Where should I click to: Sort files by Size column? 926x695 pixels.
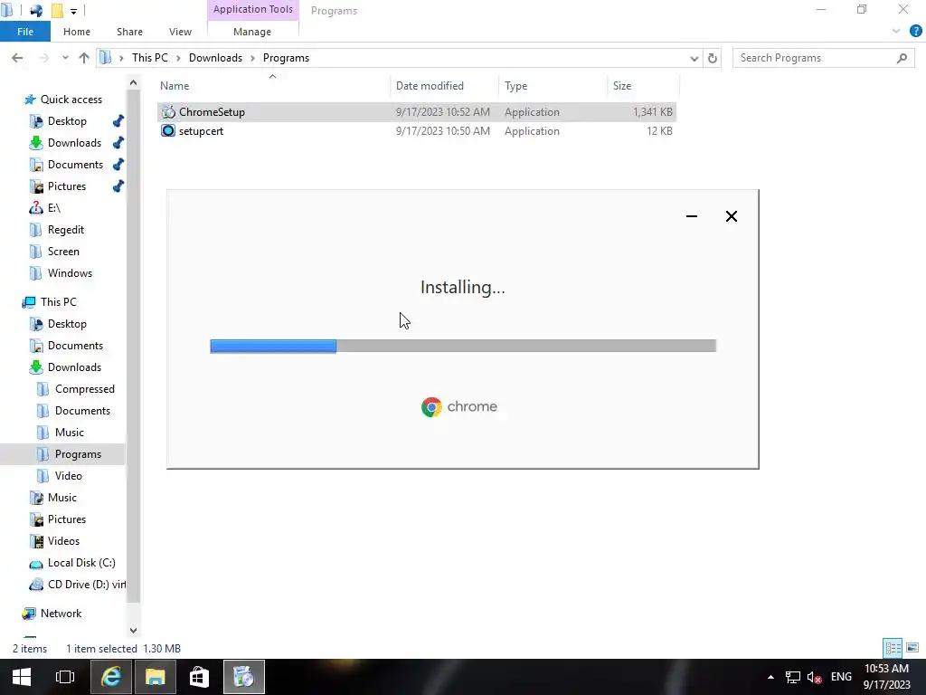(x=622, y=86)
